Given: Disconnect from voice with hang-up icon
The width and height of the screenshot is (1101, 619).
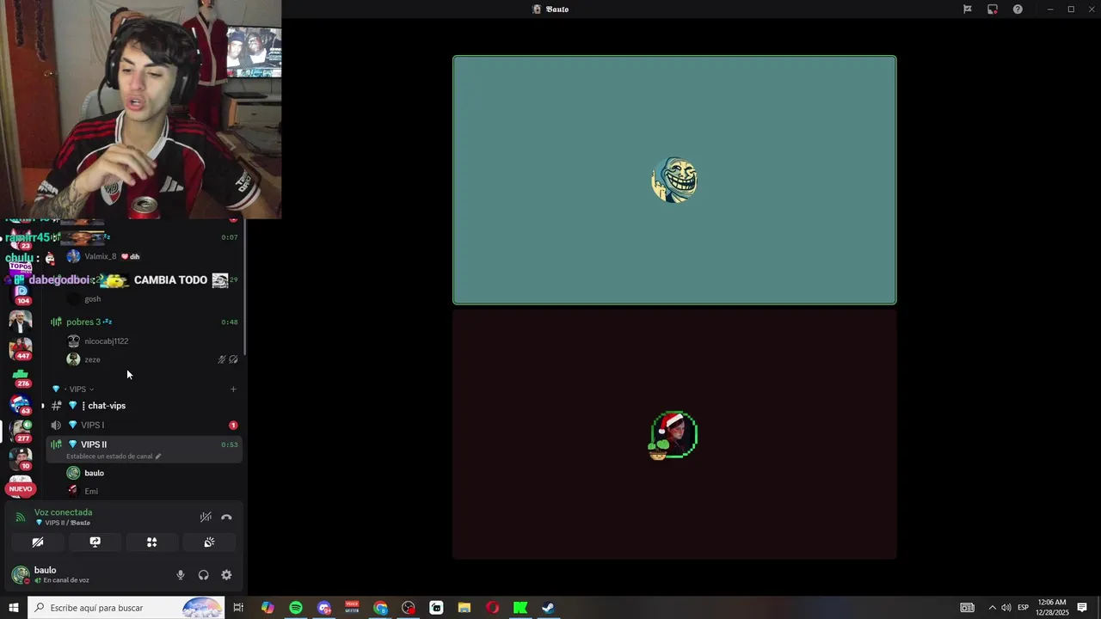Looking at the screenshot, I should pyautogui.click(x=226, y=517).
